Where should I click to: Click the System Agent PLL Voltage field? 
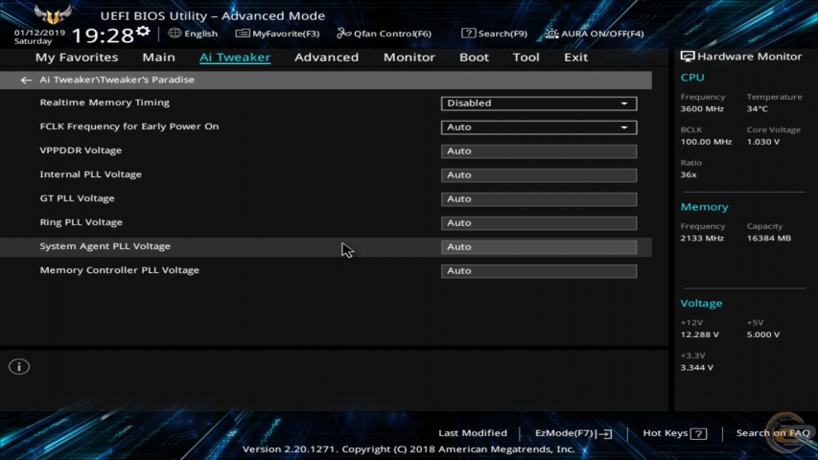(x=538, y=247)
